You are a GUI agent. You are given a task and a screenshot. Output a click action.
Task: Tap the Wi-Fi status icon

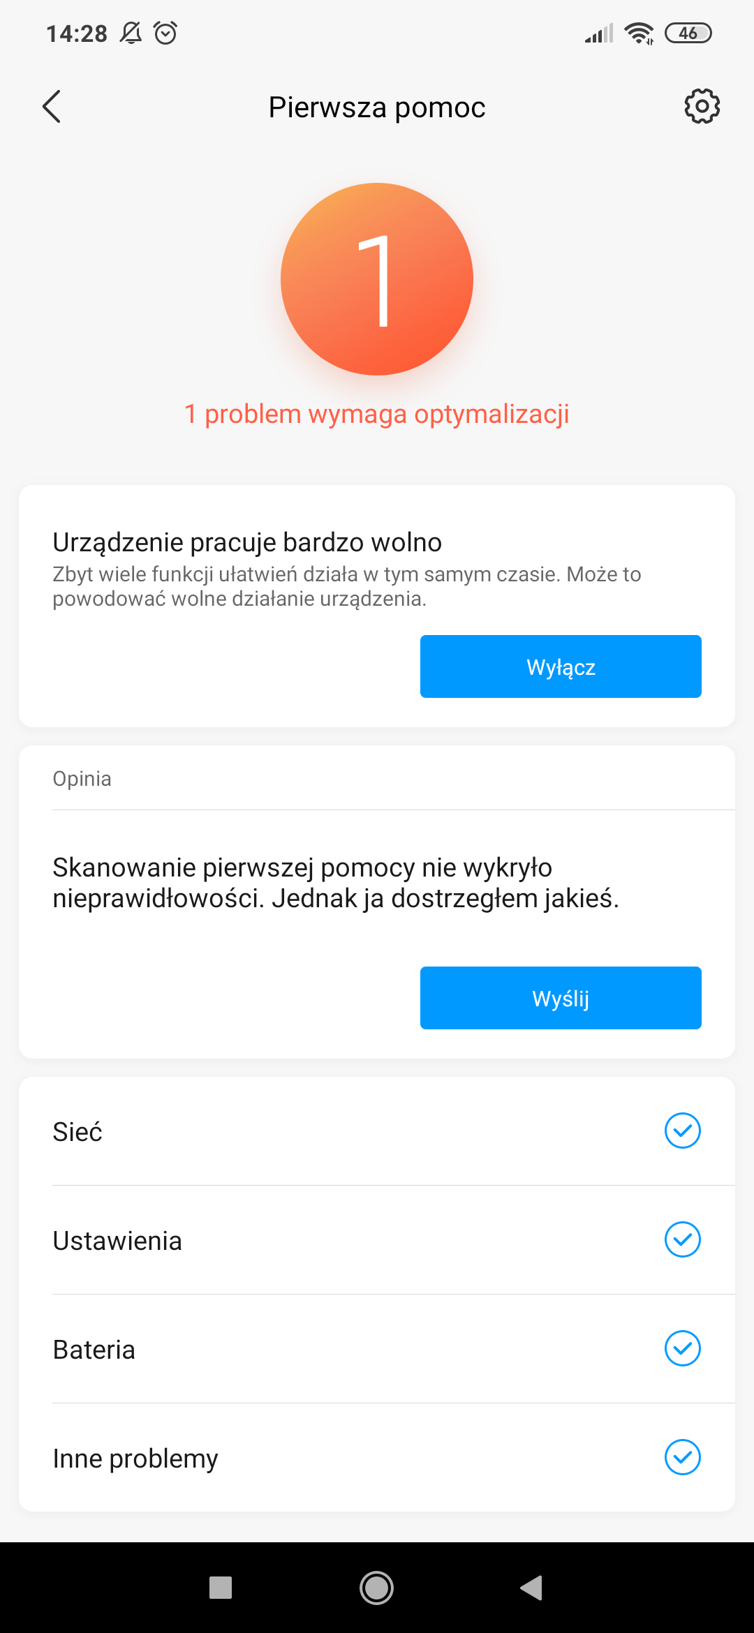[639, 33]
